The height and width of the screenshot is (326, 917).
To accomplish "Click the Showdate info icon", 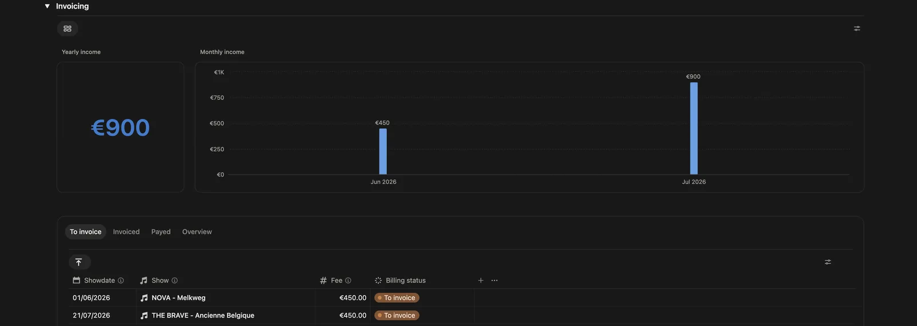I will 121,280.
